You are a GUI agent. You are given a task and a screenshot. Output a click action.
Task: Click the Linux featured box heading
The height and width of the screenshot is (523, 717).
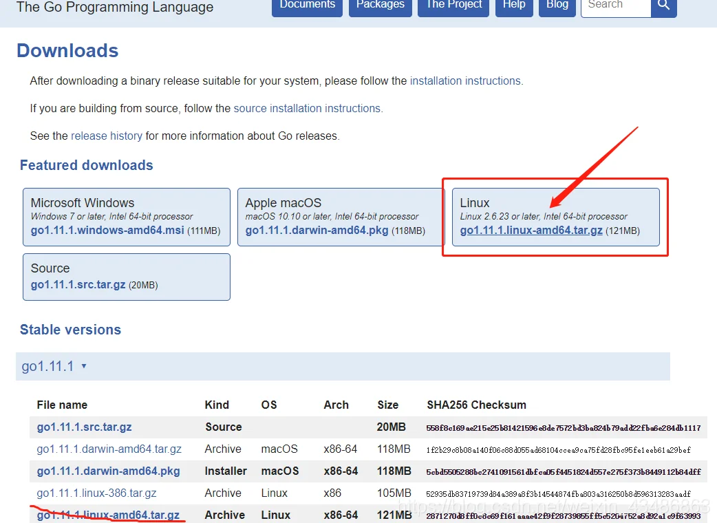click(x=475, y=202)
